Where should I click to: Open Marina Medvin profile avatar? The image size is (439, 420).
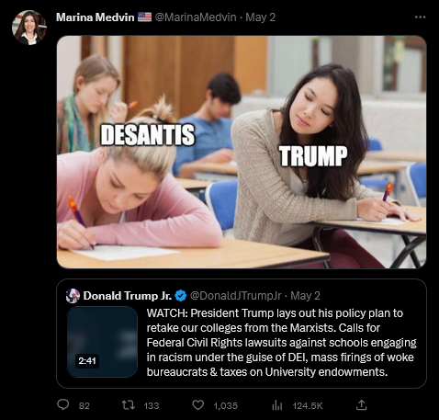coord(29,28)
